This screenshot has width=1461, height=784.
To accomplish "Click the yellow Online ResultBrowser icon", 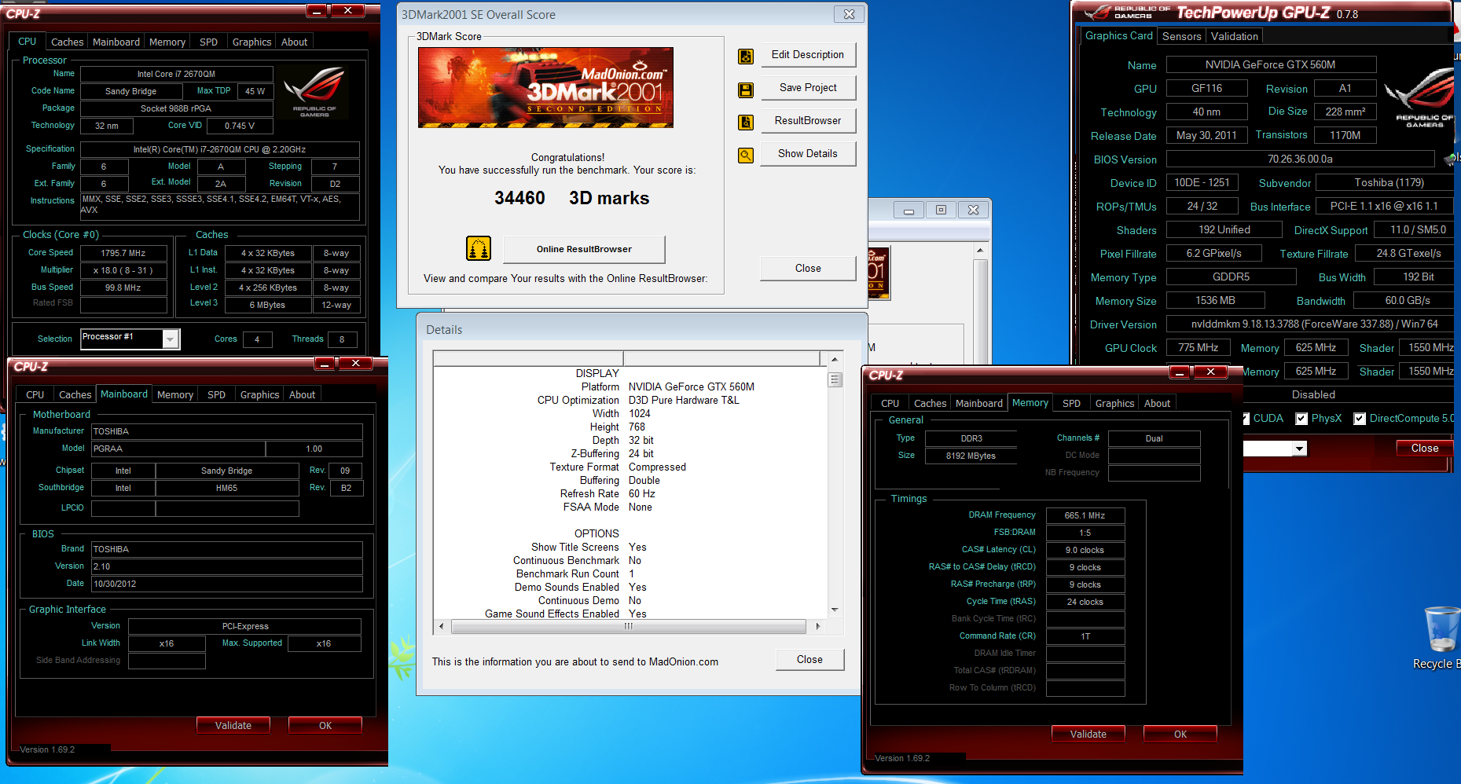I will coord(479,248).
